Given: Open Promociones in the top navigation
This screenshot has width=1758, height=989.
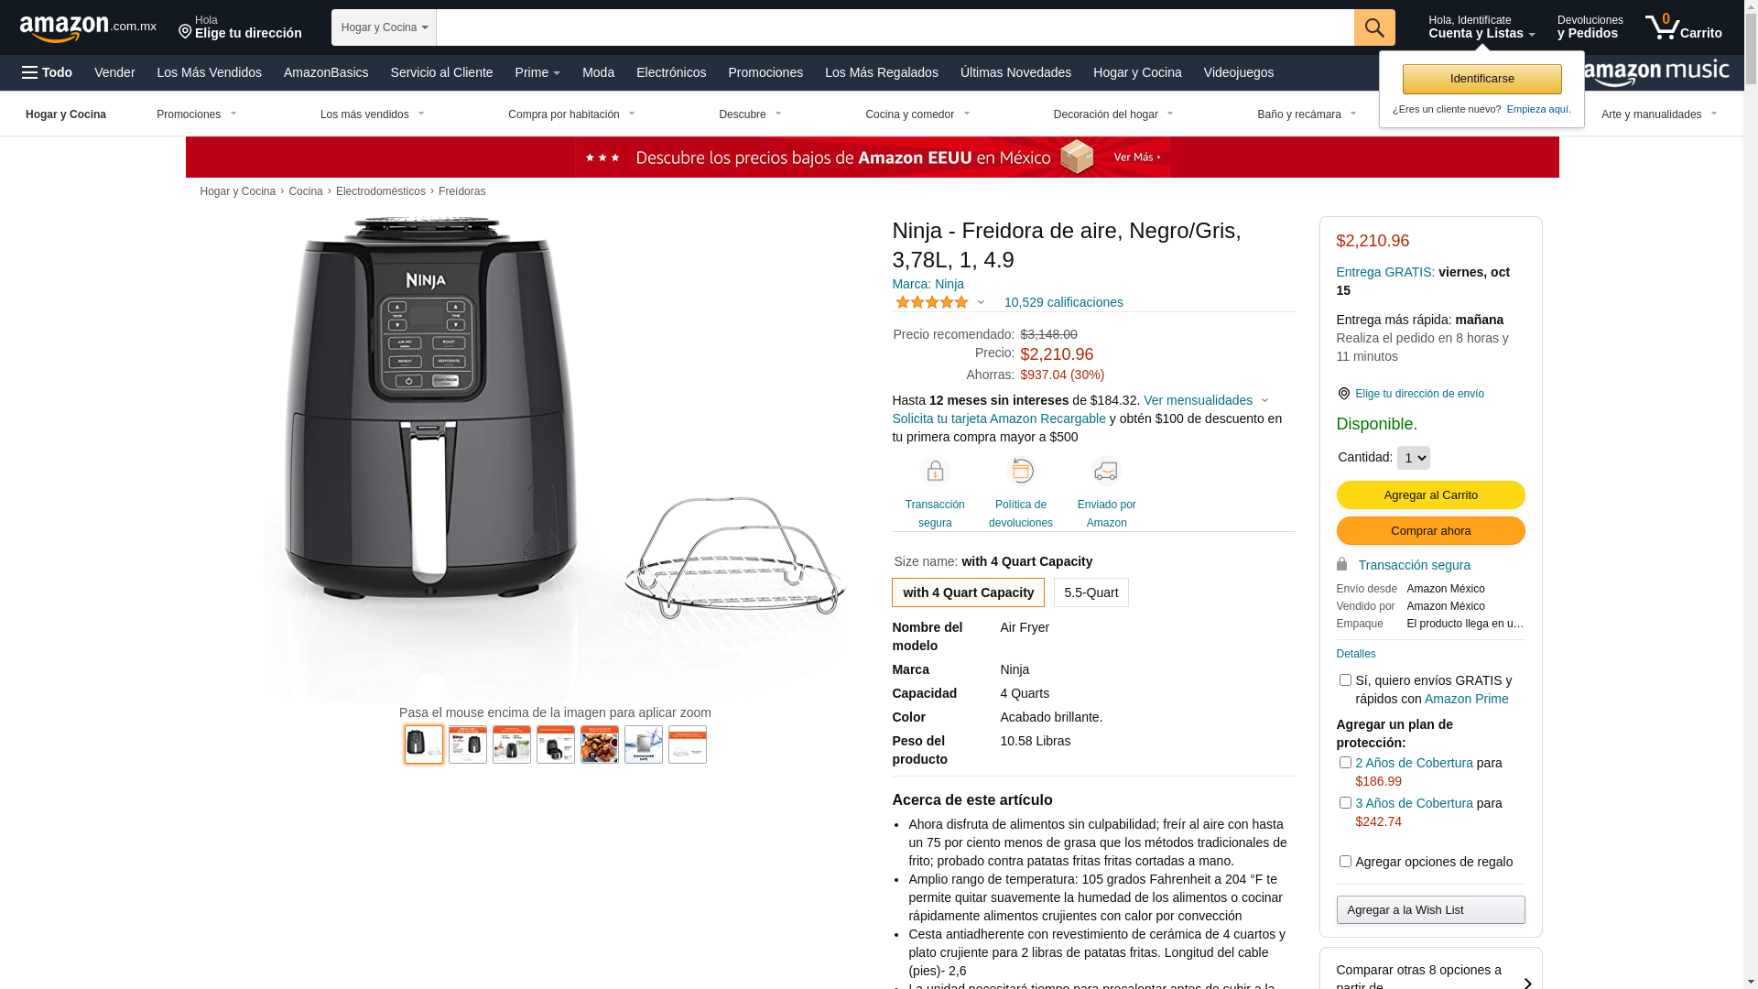Looking at the screenshot, I should (765, 72).
